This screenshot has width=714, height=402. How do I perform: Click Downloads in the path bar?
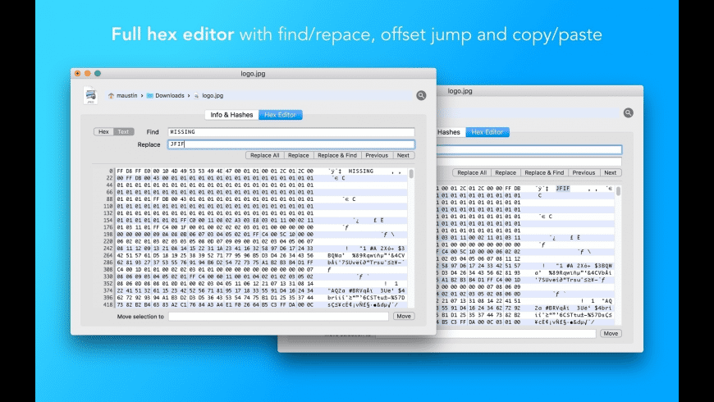click(169, 96)
